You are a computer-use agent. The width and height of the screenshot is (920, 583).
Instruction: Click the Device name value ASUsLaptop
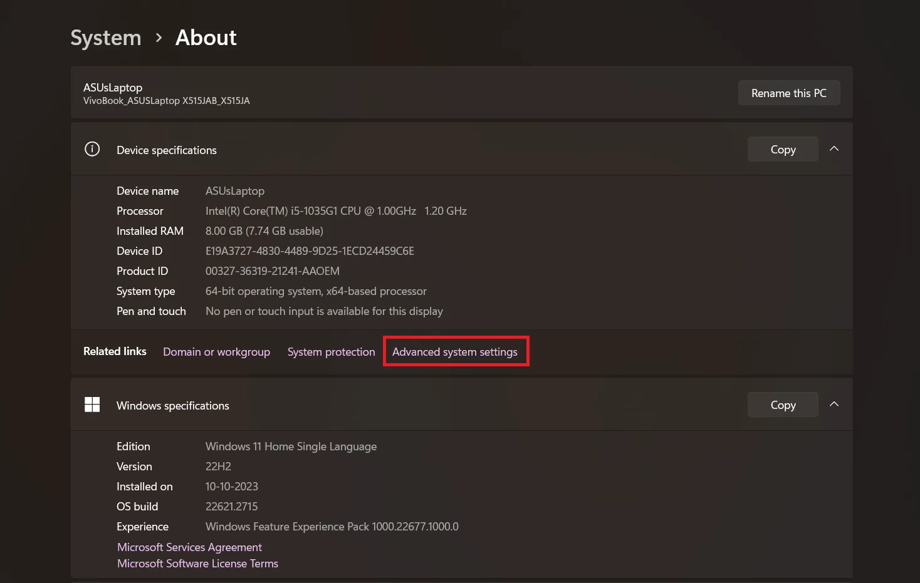point(235,191)
